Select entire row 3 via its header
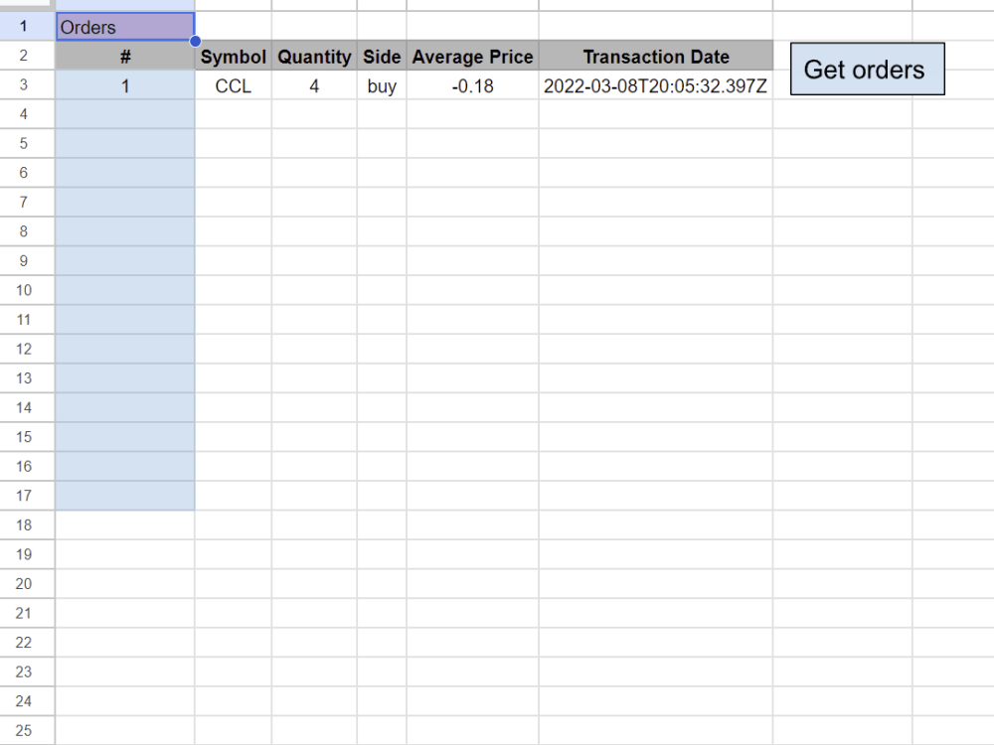 pyautogui.click(x=27, y=84)
